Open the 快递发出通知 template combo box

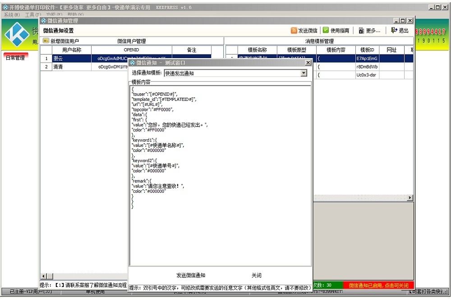pyautogui.click(x=235, y=73)
